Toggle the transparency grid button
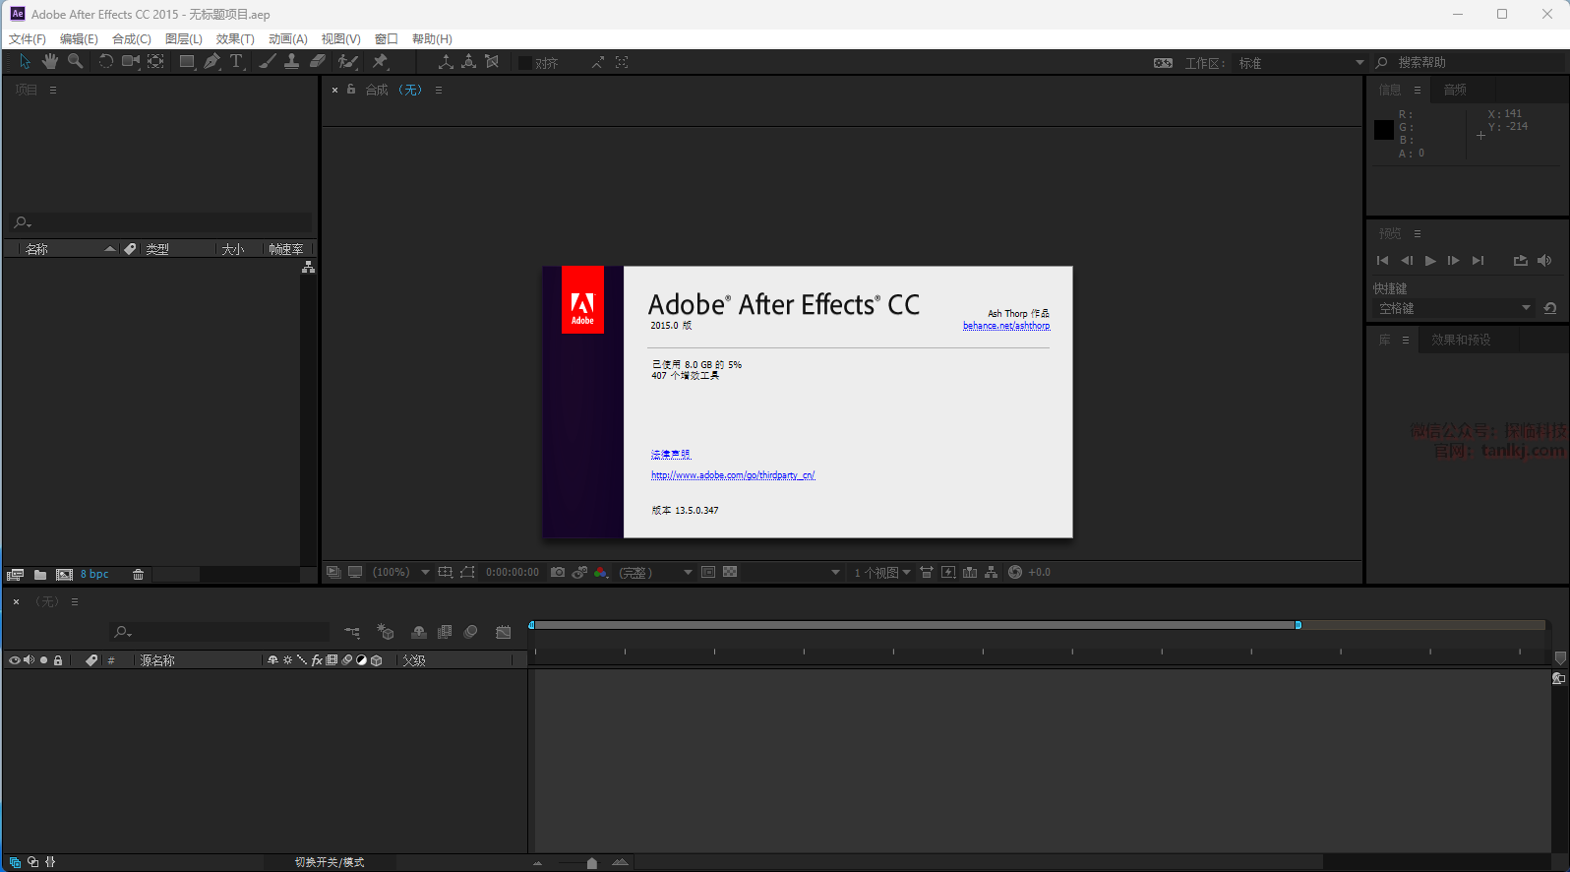This screenshot has width=1570, height=872. [730, 573]
